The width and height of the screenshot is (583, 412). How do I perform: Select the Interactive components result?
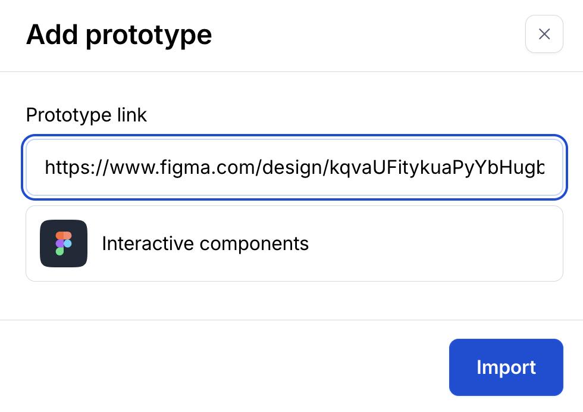294,244
